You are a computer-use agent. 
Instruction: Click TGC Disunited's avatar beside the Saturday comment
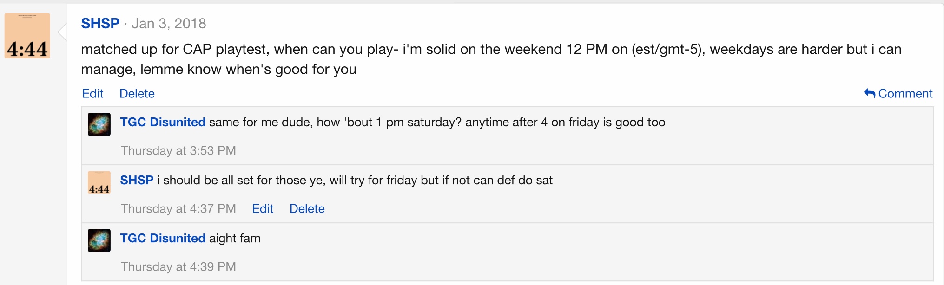click(99, 124)
